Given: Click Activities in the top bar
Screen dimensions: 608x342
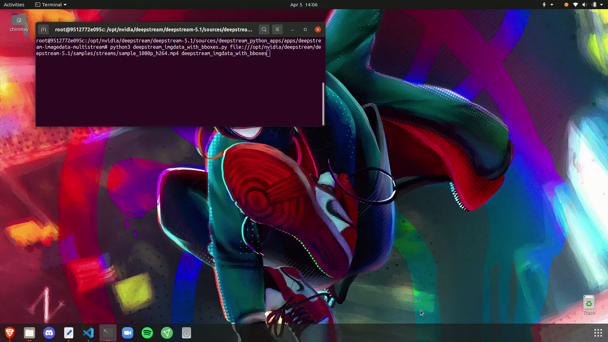Looking at the screenshot, I should (x=14, y=4).
